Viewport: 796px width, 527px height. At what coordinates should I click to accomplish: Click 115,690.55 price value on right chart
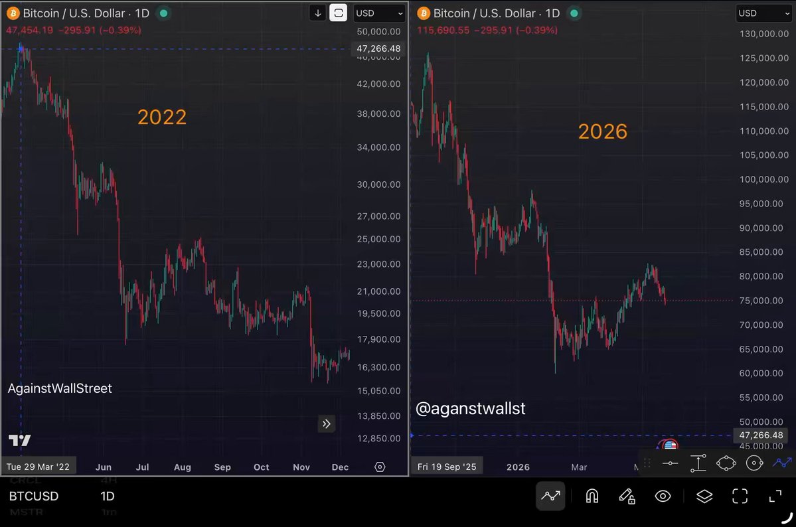coord(443,30)
